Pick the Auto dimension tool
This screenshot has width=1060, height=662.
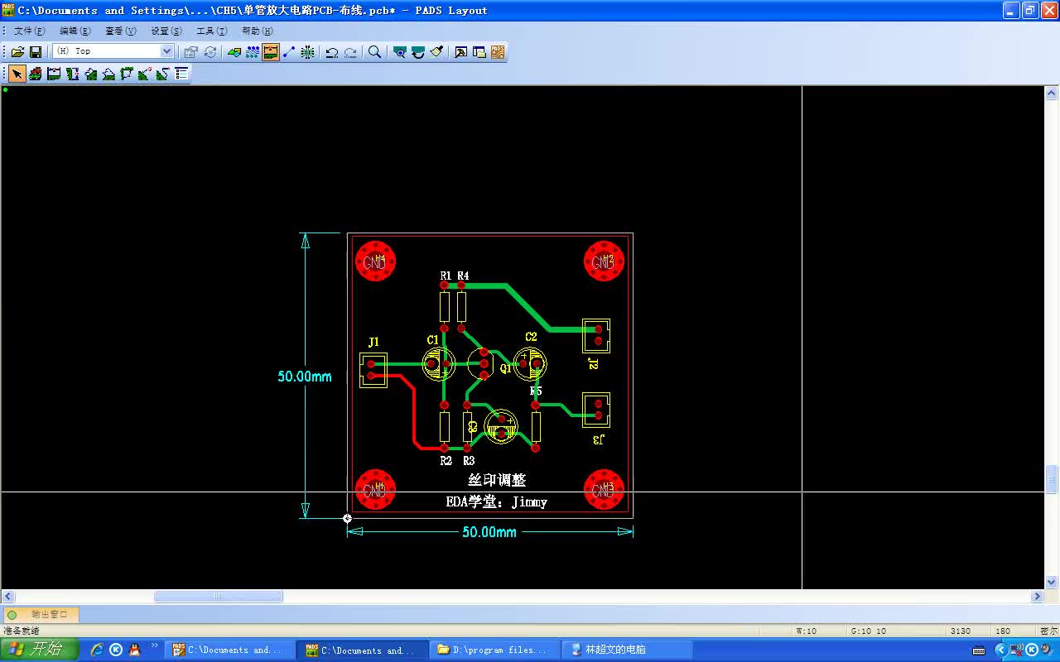point(36,74)
